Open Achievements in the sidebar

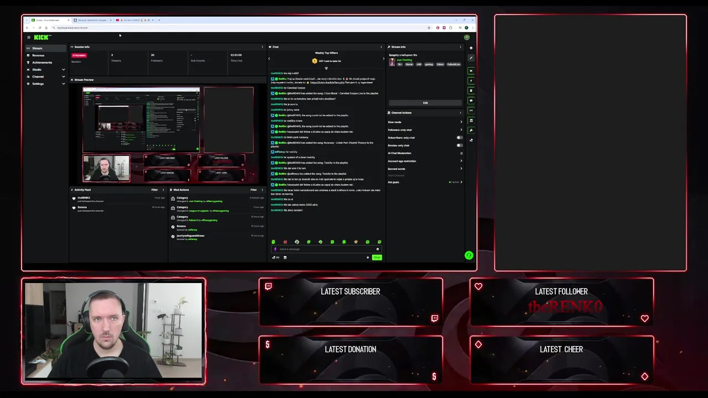pyautogui.click(x=46, y=62)
